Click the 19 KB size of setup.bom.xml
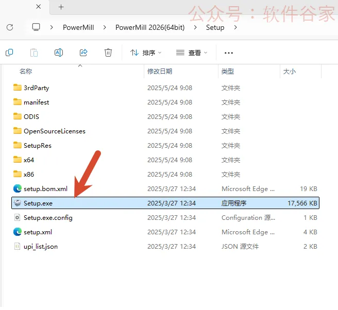This screenshot has height=310, width=338. coord(309,188)
